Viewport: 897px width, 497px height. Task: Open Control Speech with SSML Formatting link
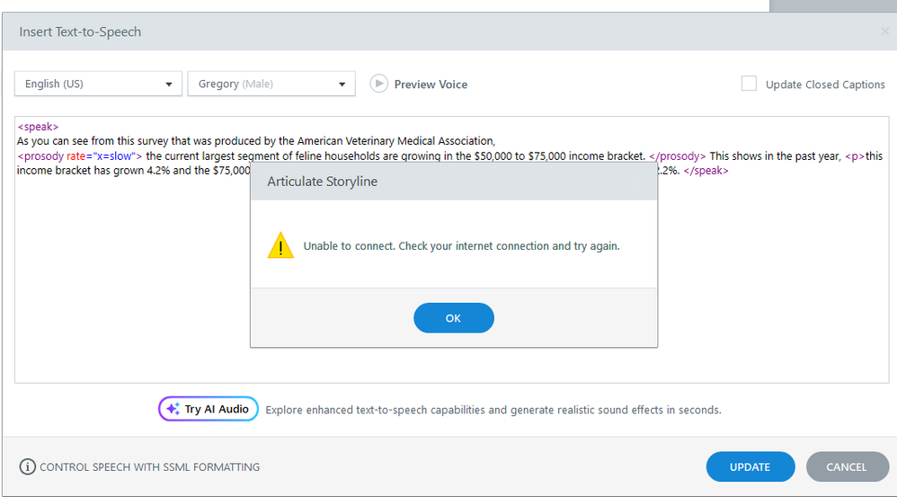tap(149, 467)
